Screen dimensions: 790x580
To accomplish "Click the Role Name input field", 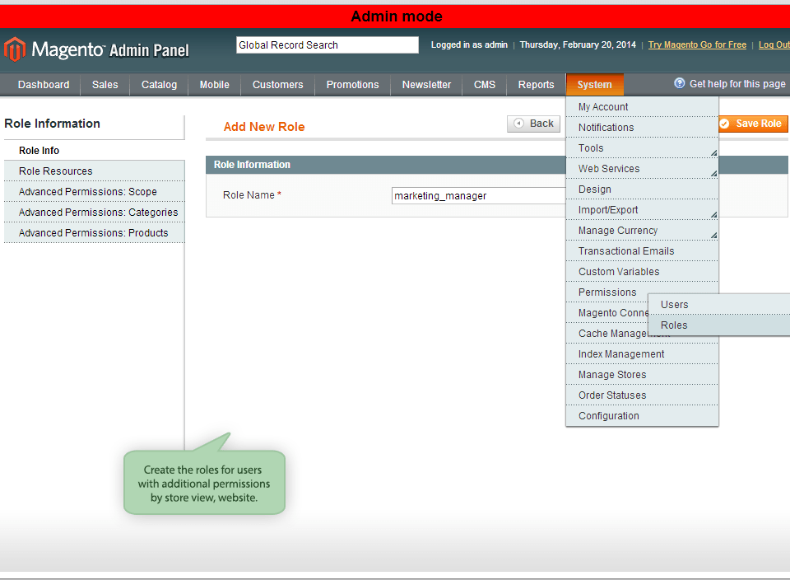I will click(479, 196).
